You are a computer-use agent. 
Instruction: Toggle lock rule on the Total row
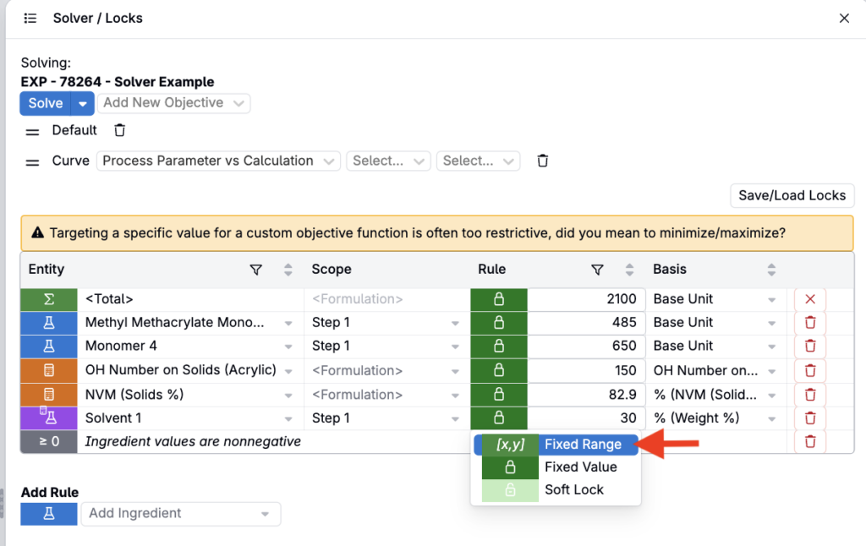click(499, 299)
